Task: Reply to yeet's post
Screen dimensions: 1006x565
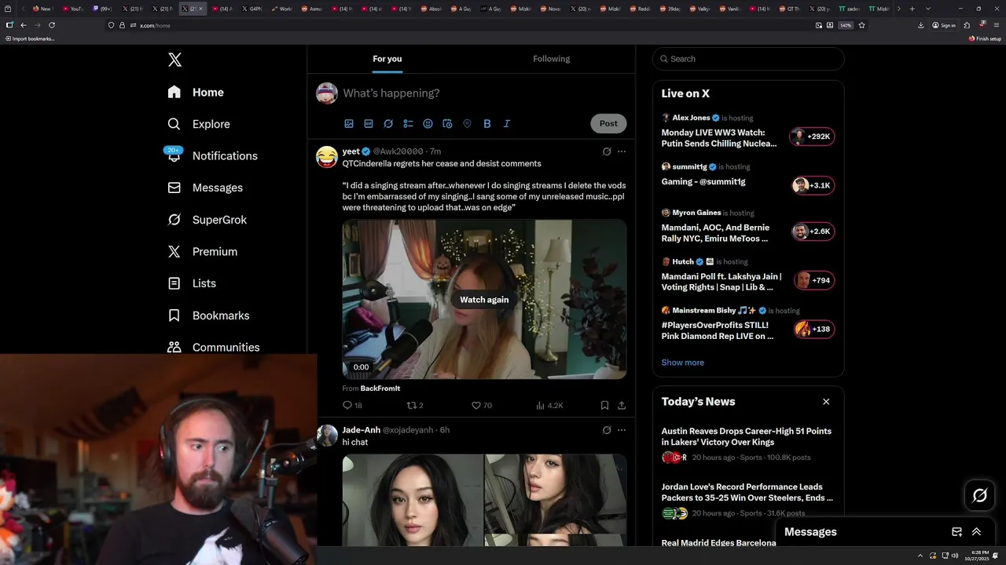Action: point(352,406)
